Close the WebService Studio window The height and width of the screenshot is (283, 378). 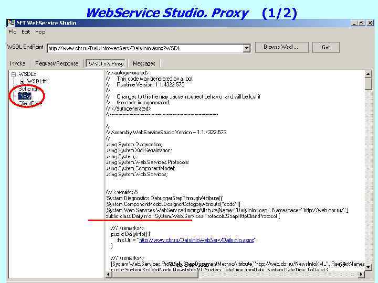pos(370,23)
